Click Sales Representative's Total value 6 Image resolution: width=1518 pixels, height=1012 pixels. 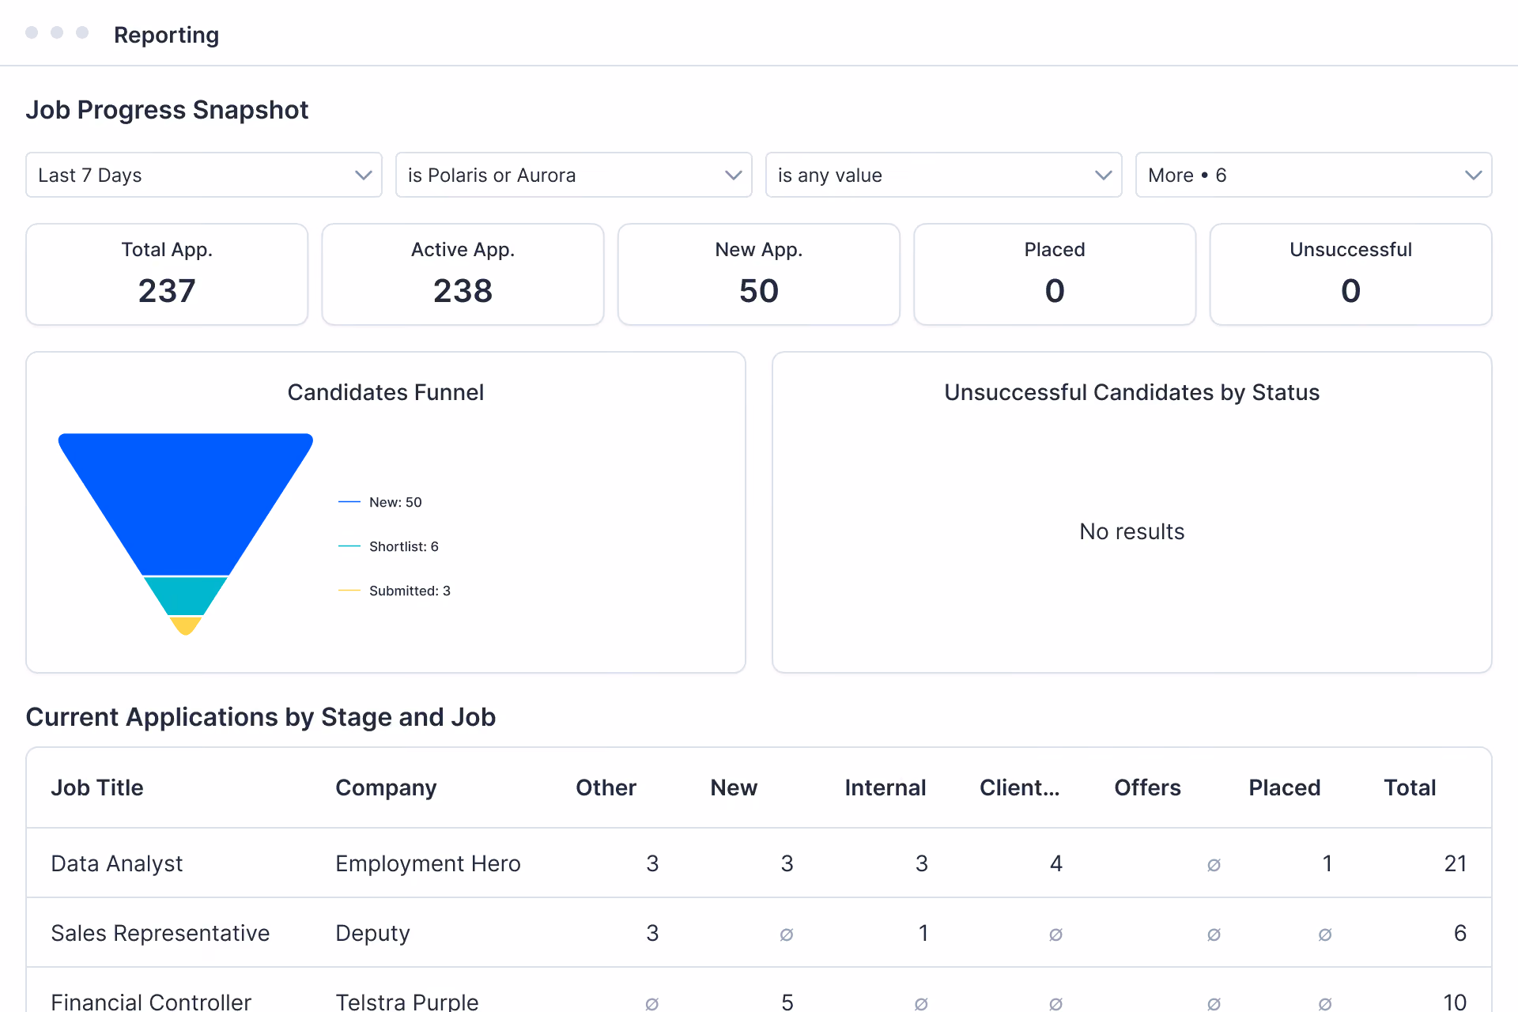(1460, 933)
